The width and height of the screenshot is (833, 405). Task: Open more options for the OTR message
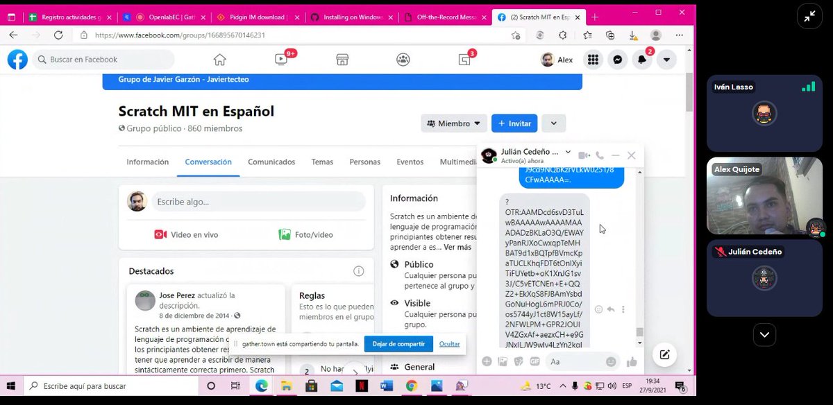click(623, 309)
